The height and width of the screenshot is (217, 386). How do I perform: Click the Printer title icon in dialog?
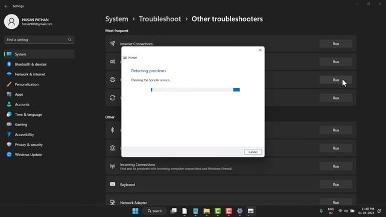125,58
